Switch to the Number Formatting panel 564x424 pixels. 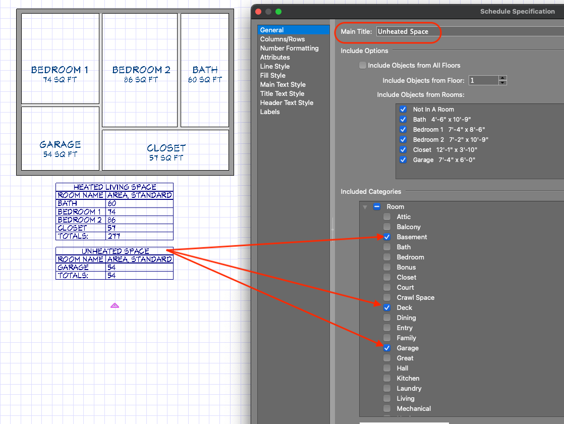(x=289, y=48)
